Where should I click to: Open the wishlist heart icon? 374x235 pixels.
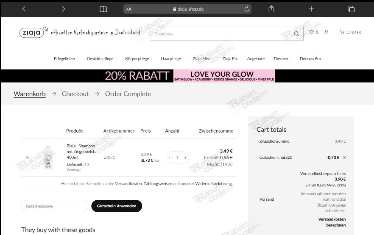click(x=312, y=32)
